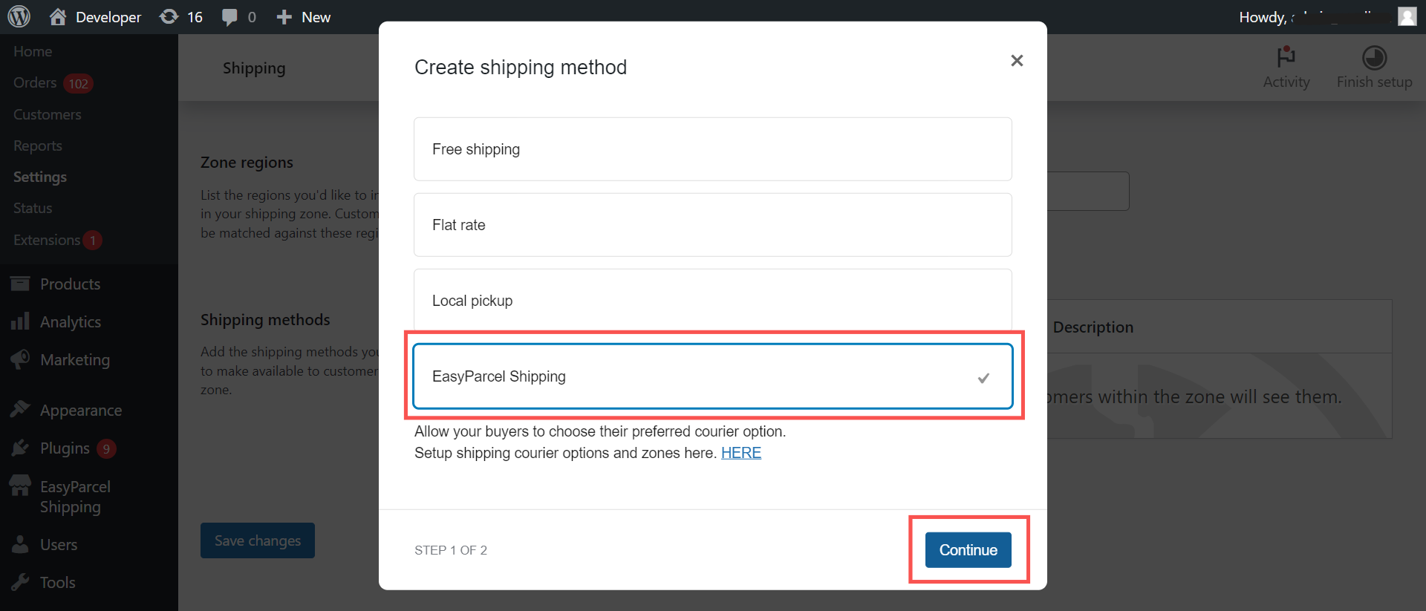Click the Extensions 1 badge
1426x611 pixels.
click(x=93, y=240)
